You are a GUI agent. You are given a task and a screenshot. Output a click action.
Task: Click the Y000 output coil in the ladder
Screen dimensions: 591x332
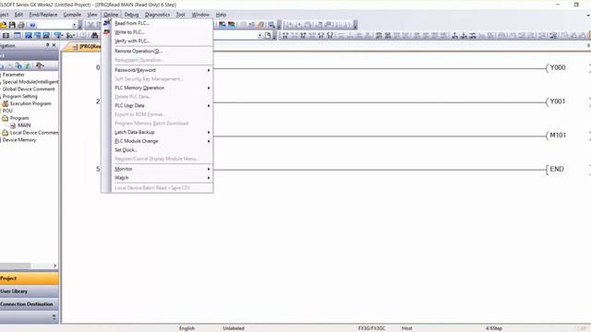point(558,67)
